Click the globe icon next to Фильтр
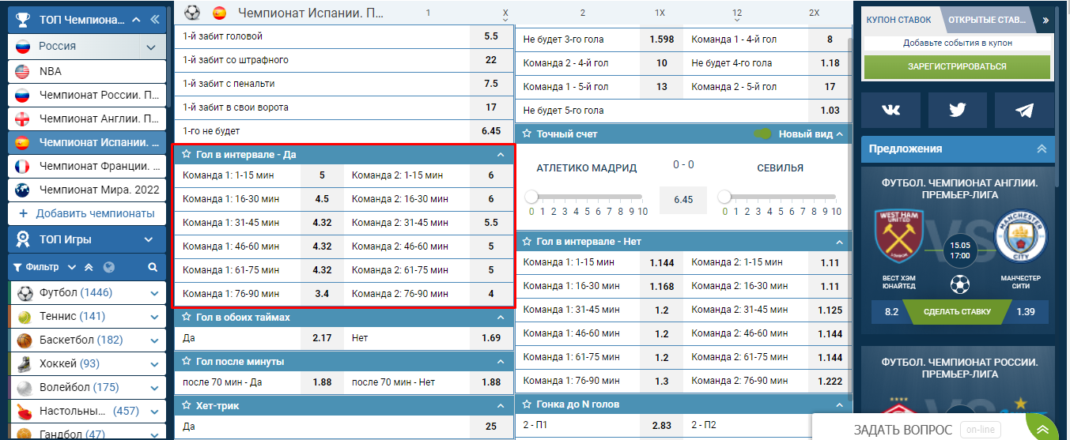 point(109,267)
